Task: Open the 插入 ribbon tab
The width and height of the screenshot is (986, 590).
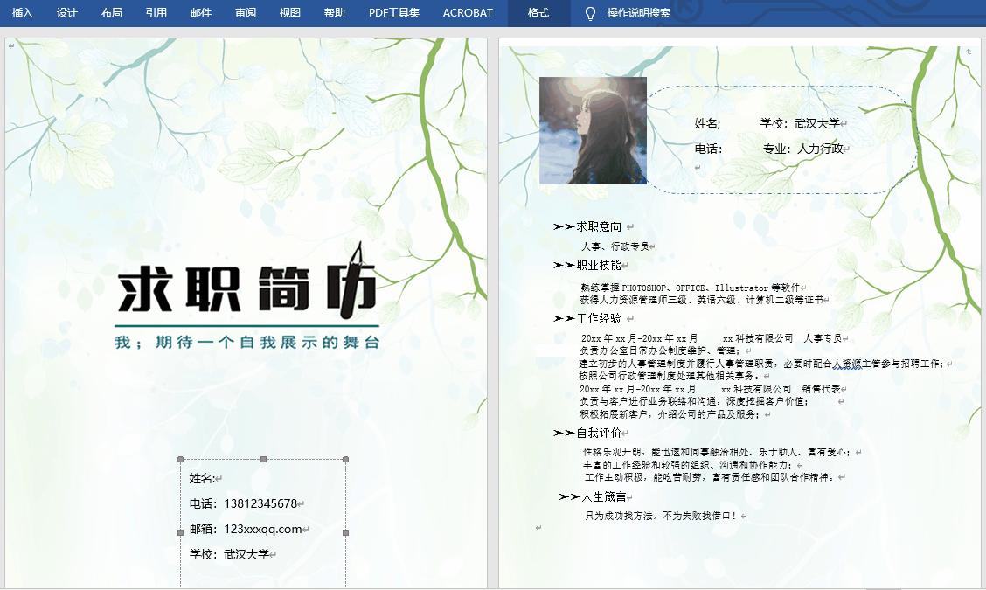Action: 24,13
